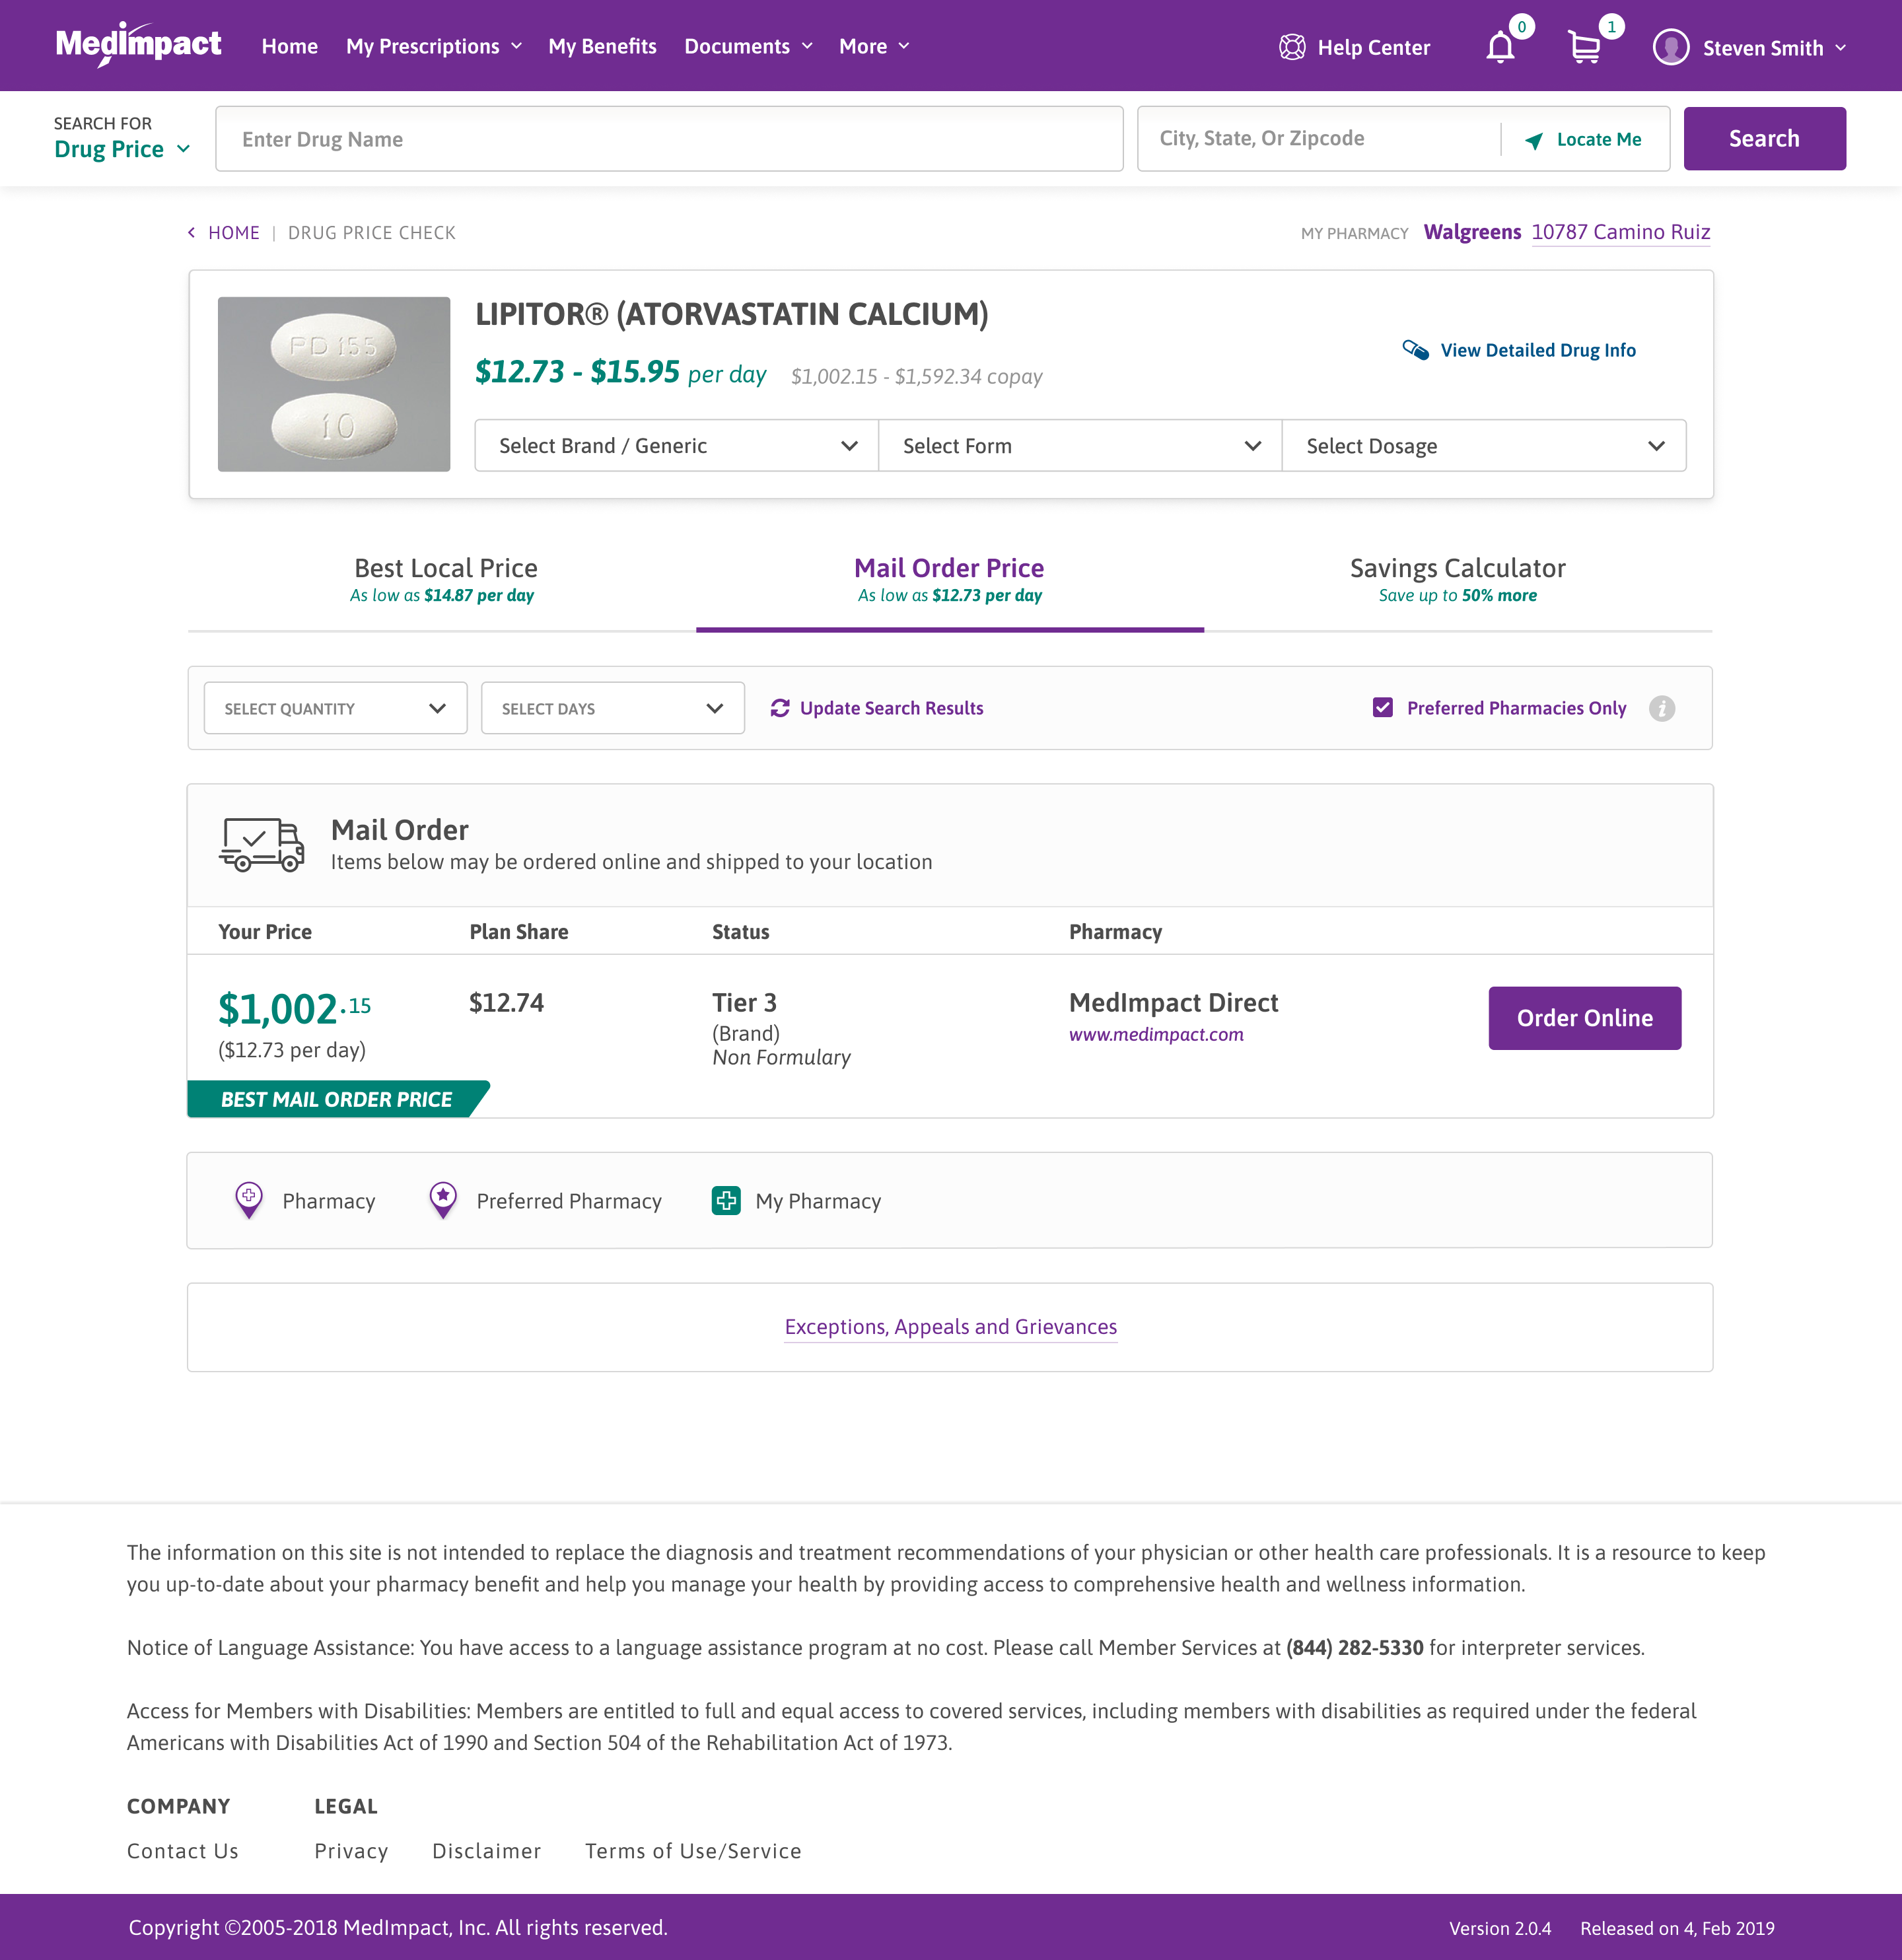Screen dimensions: 1902x1960
Task: Click the Version 2.0.4 text
Action: pyautogui.click(x=1500, y=1928)
